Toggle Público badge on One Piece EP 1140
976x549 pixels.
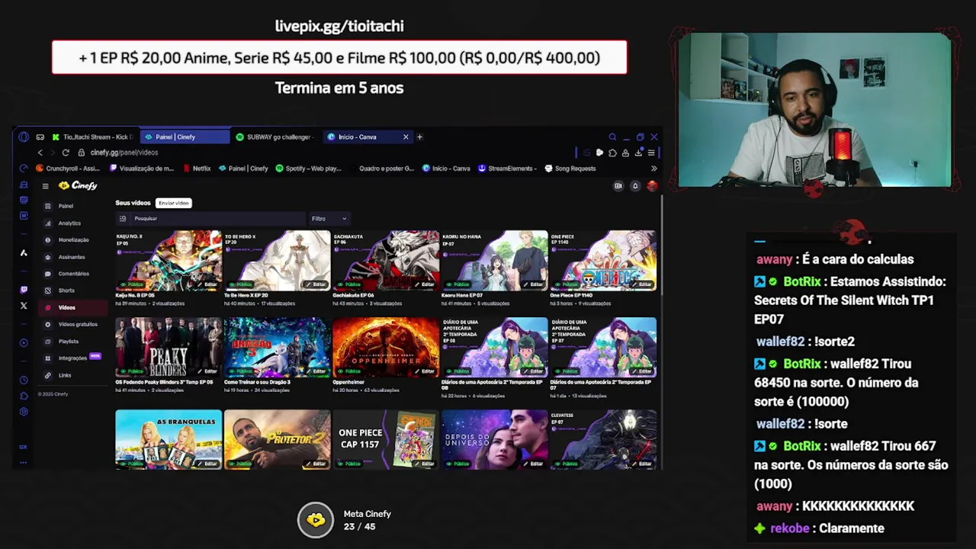point(566,284)
